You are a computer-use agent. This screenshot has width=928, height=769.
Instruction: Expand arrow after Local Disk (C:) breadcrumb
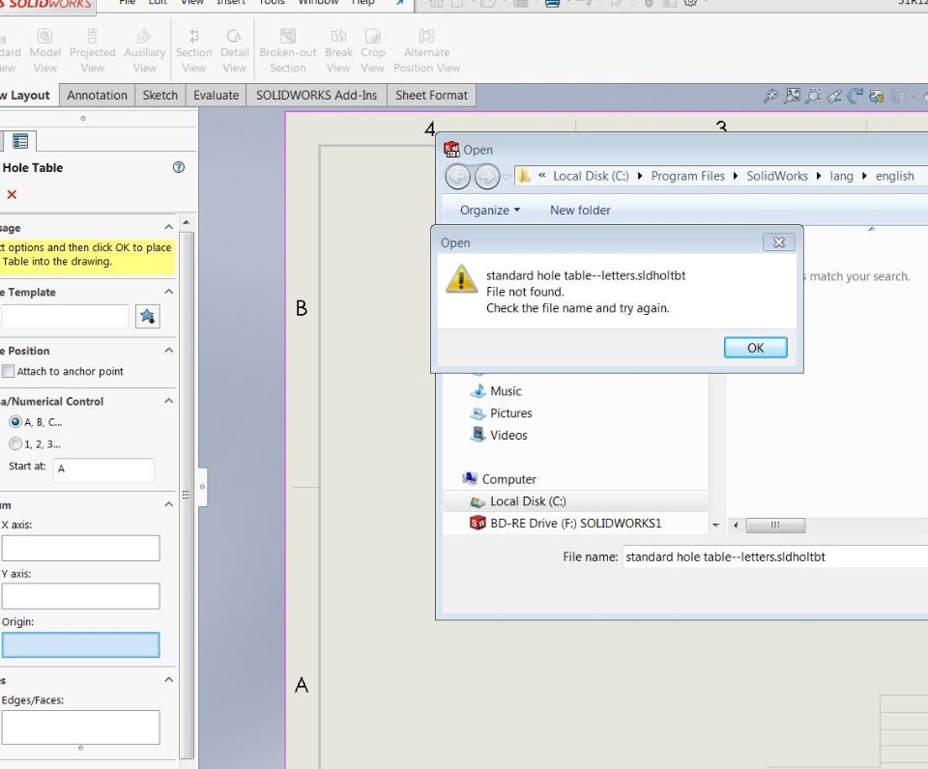click(x=640, y=176)
